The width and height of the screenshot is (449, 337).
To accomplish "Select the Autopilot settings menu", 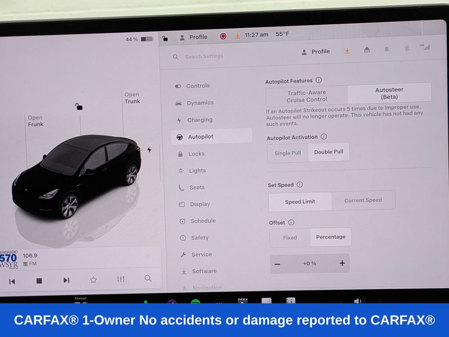I will pos(212,136).
